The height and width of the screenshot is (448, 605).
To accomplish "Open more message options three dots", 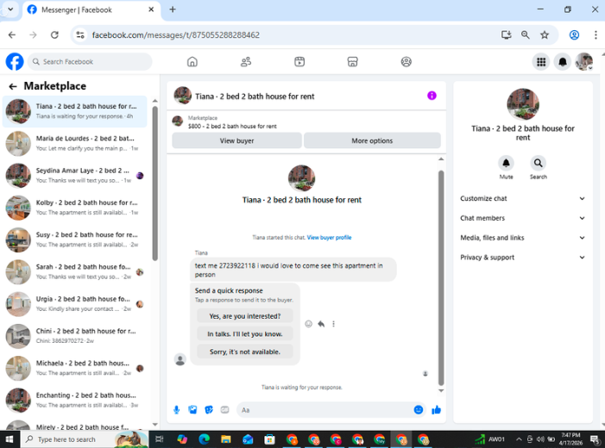I will [x=333, y=324].
